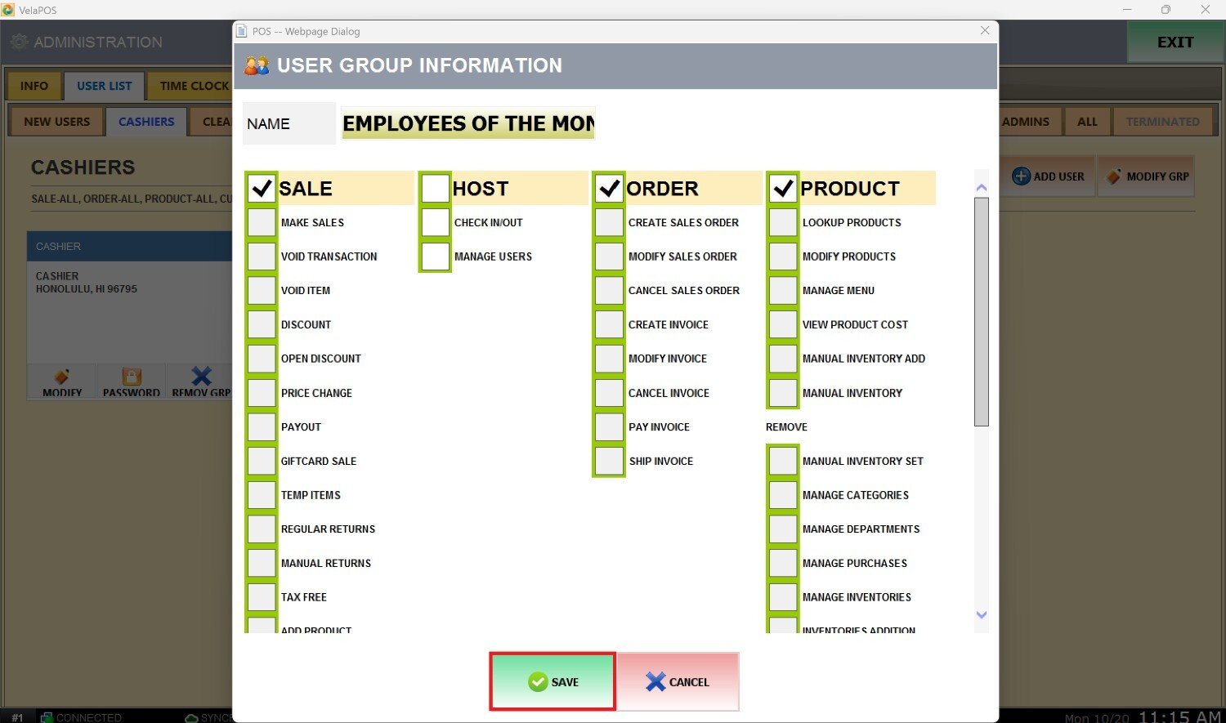
Task: Enable the HOST group checkbox
Action: 436,188
